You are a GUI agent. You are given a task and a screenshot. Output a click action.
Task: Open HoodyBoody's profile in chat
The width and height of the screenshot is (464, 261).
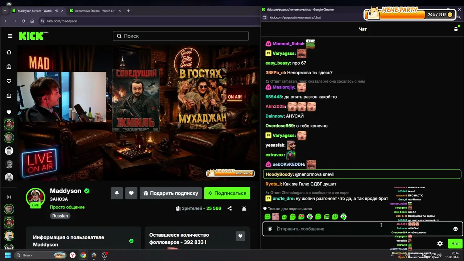279,174
